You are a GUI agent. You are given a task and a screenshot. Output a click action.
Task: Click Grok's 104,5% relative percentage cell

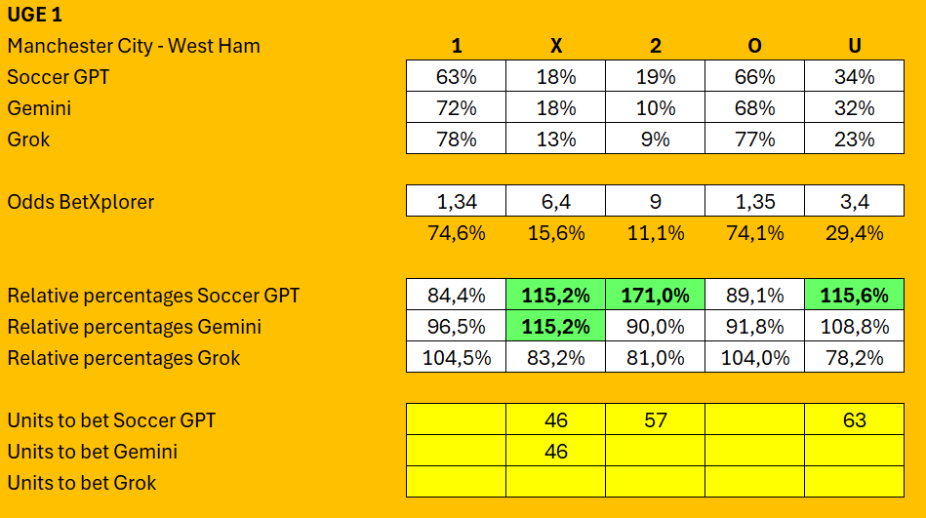coord(456,358)
